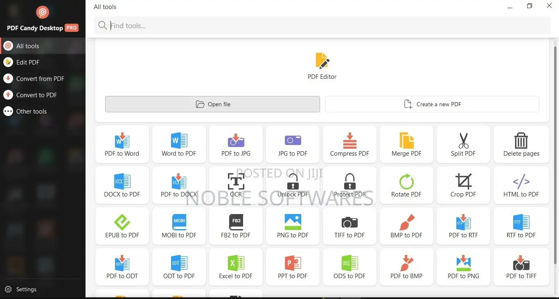559x299 pixels.
Task: Select the Delete pages trash tool
Action: click(521, 144)
